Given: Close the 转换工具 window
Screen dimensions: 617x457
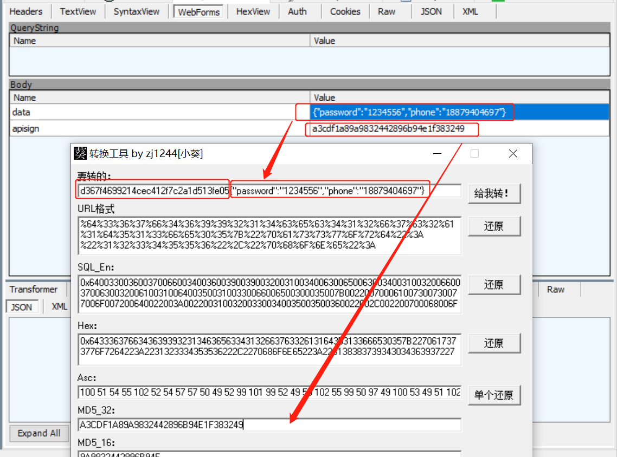Looking at the screenshot, I should (x=513, y=154).
